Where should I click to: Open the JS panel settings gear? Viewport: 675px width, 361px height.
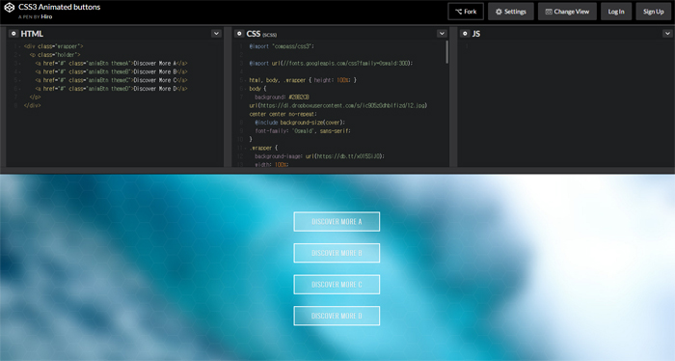pyautogui.click(x=465, y=34)
